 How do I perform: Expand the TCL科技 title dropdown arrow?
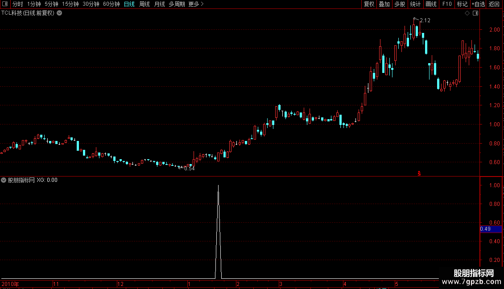(x=59, y=13)
